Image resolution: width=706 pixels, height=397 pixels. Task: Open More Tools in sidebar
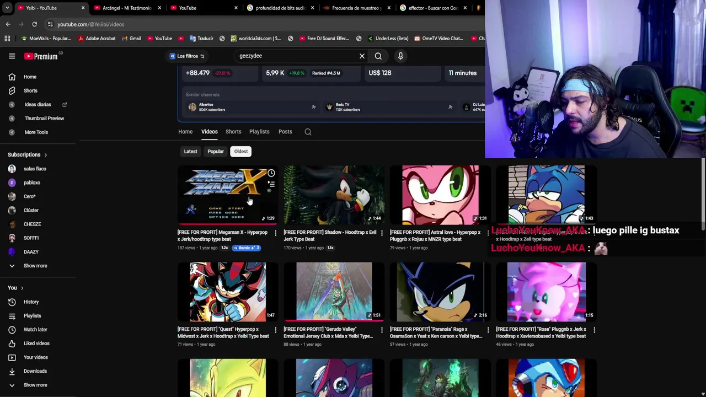pos(36,132)
